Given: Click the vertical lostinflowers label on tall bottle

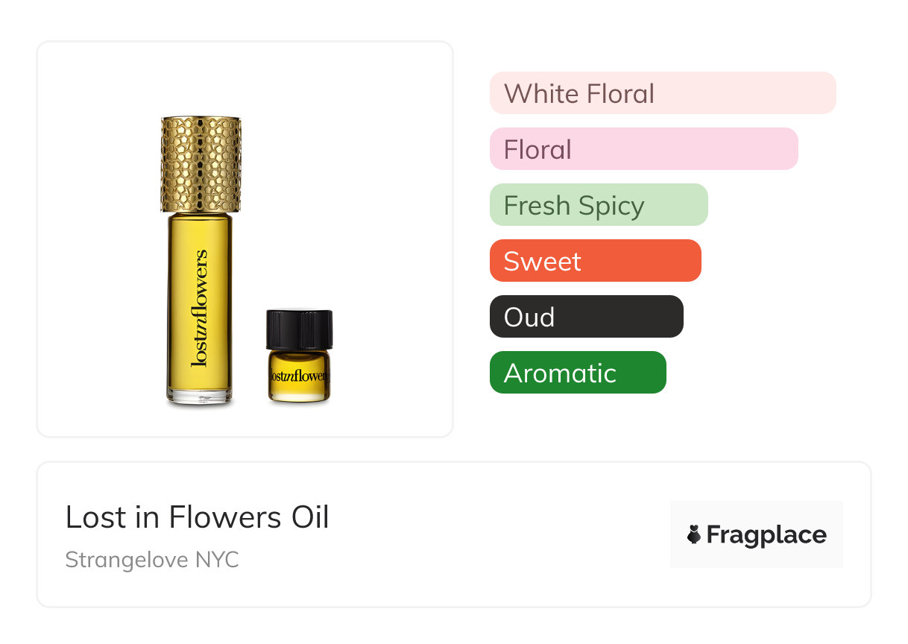Looking at the screenshot, I should tap(200, 309).
